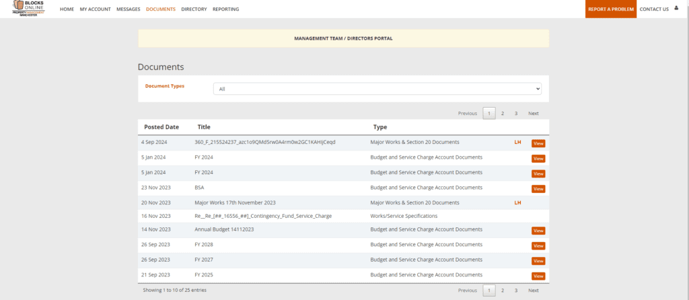Screen dimensions: 689x300
Task: Open the user profile icon
Action: (676, 9)
